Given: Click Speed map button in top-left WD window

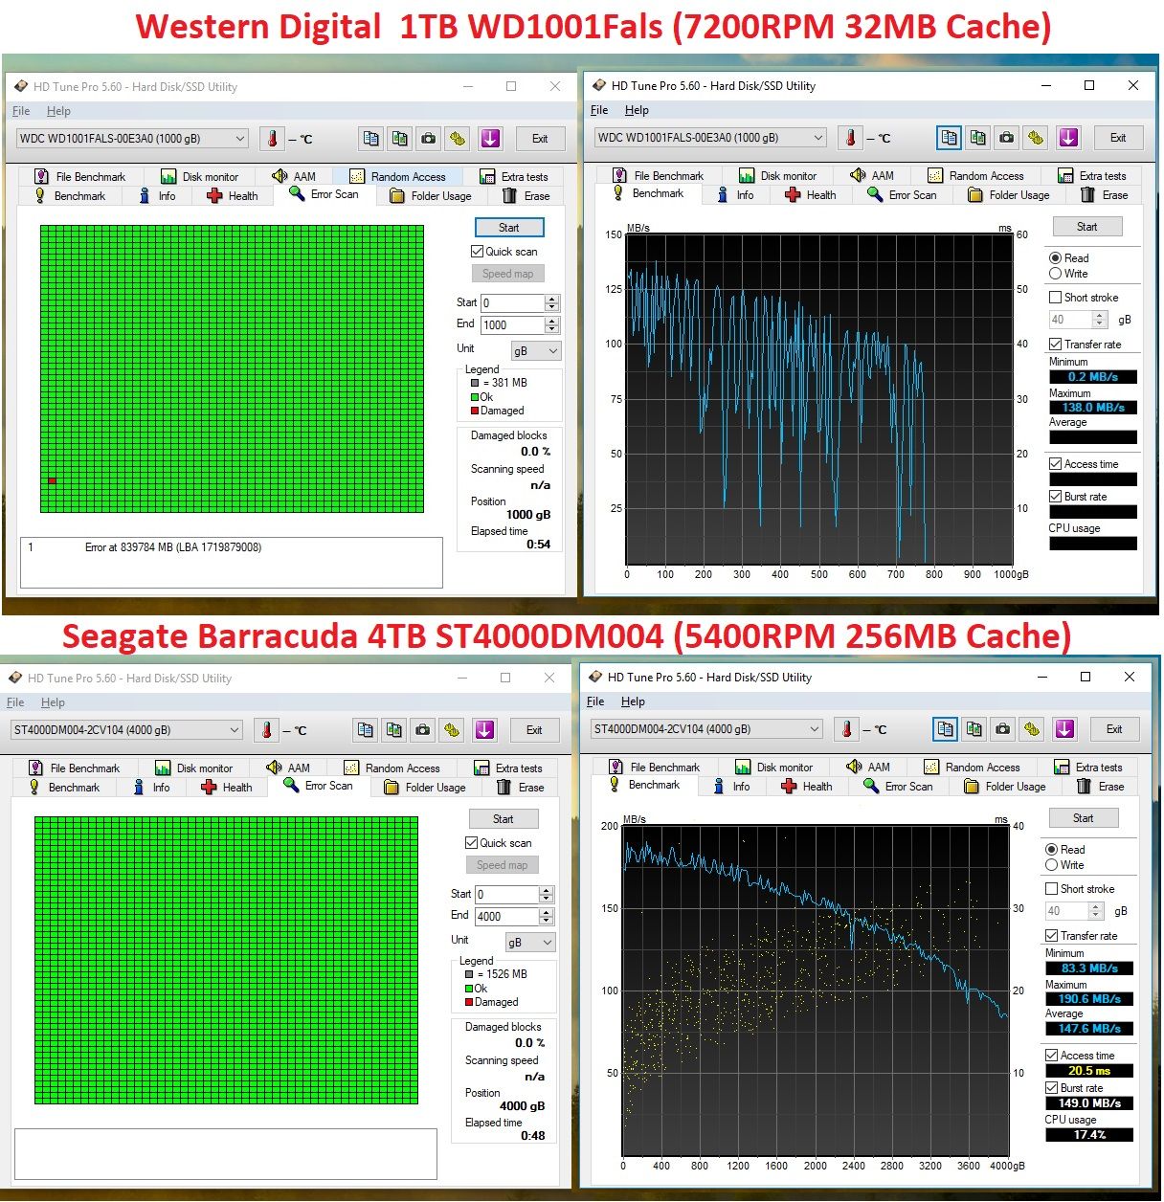Looking at the screenshot, I should pyautogui.click(x=507, y=274).
